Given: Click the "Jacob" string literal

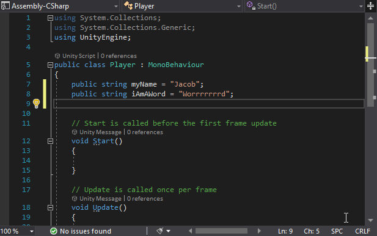Looking at the screenshot, I should [x=185, y=84].
